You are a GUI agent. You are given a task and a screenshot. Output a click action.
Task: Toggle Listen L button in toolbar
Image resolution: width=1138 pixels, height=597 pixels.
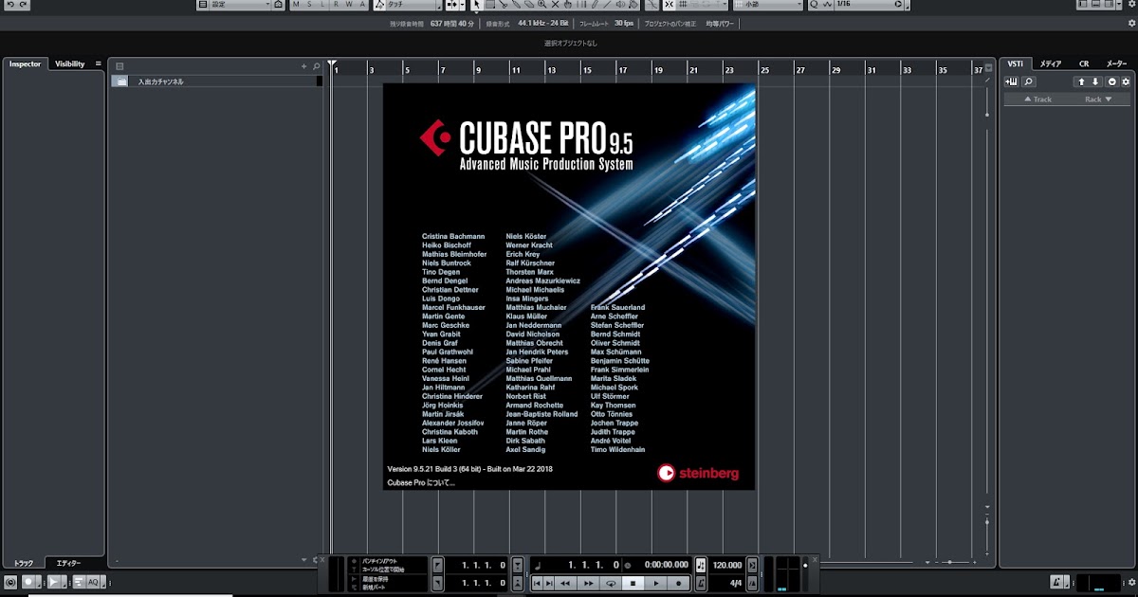pos(322,5)
